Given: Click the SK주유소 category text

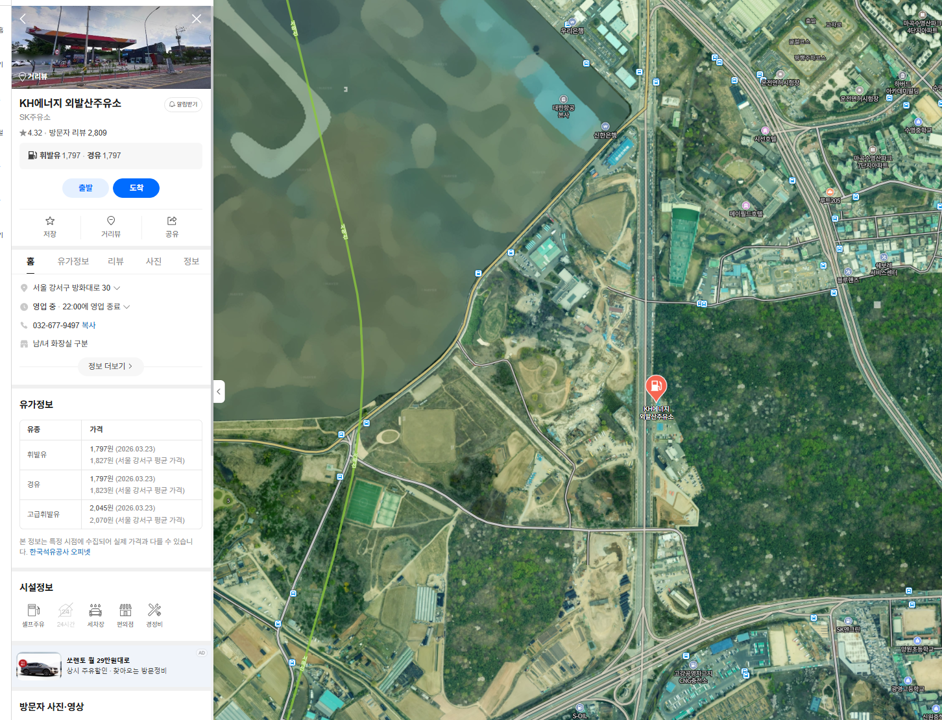Looking at the screenshot, I should [35, 117].
